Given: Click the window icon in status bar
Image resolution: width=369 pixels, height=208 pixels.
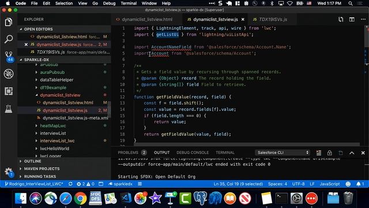Looking at the screenshot, I should pos(101,184).
